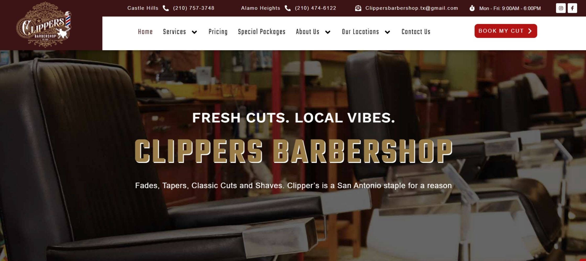Click the Clippers Barbershop logo
Image resolution: width=586 pixels, height=261 pixels.
(x=44, y=25)
